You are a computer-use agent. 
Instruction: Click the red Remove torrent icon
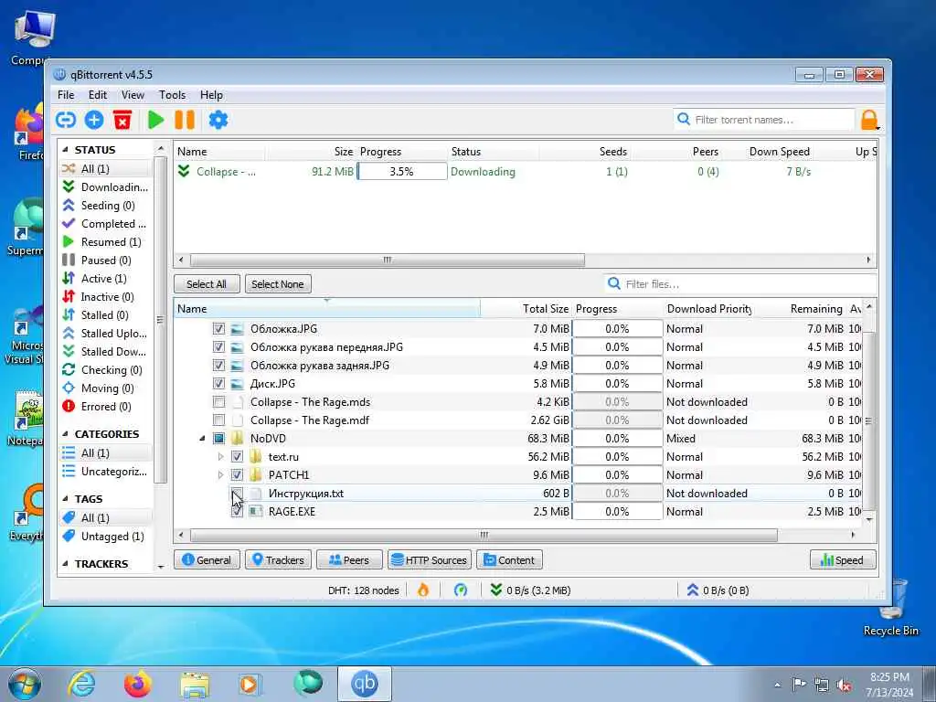point(122,120)
